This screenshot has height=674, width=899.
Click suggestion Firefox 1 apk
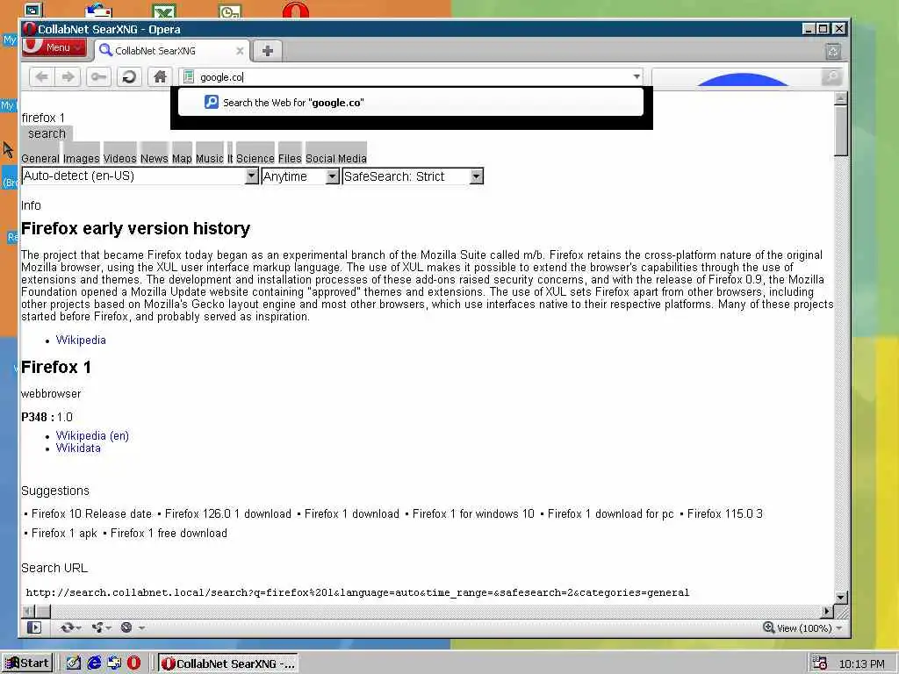click(64, 533)
